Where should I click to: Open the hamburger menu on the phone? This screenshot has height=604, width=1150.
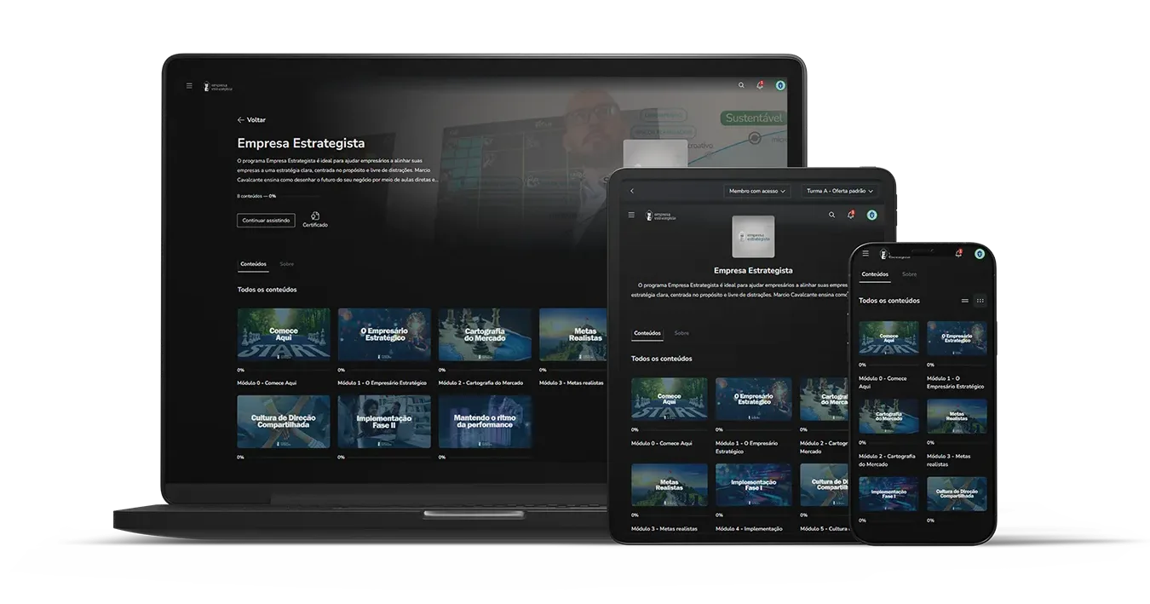[865, 253]
